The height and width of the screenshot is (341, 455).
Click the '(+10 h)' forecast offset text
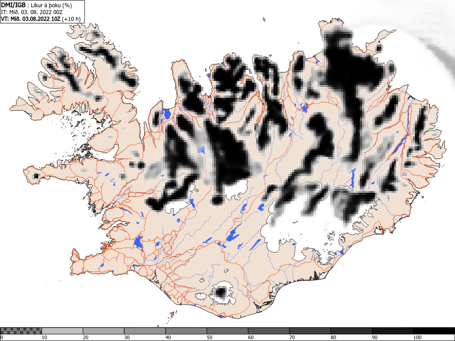[x=71, y=19]
